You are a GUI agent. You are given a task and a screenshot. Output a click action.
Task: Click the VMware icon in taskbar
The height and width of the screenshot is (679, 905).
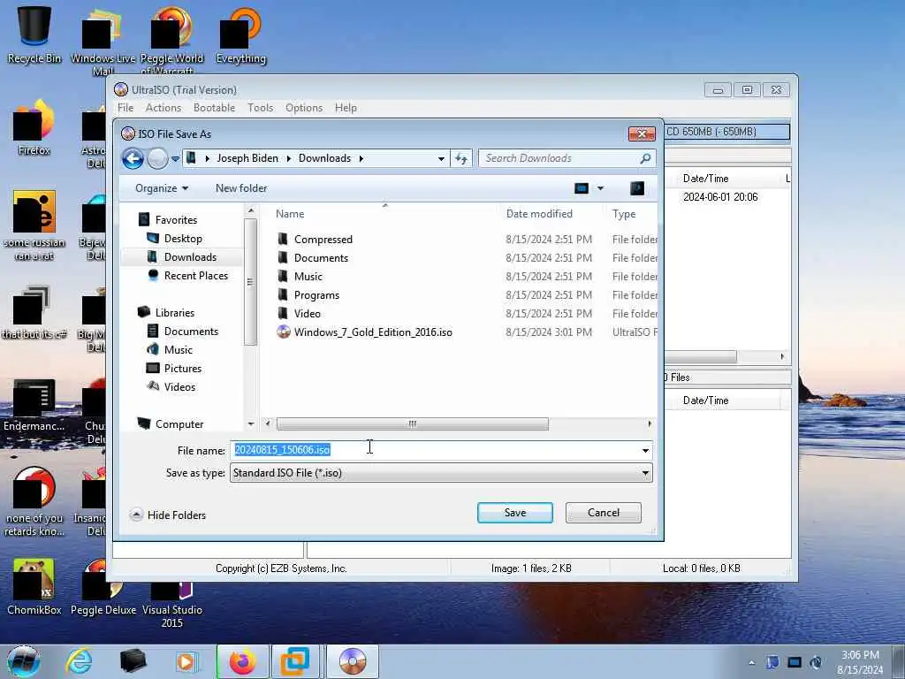[295, 661]
